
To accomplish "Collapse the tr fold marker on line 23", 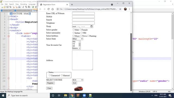I will (9, 78).
